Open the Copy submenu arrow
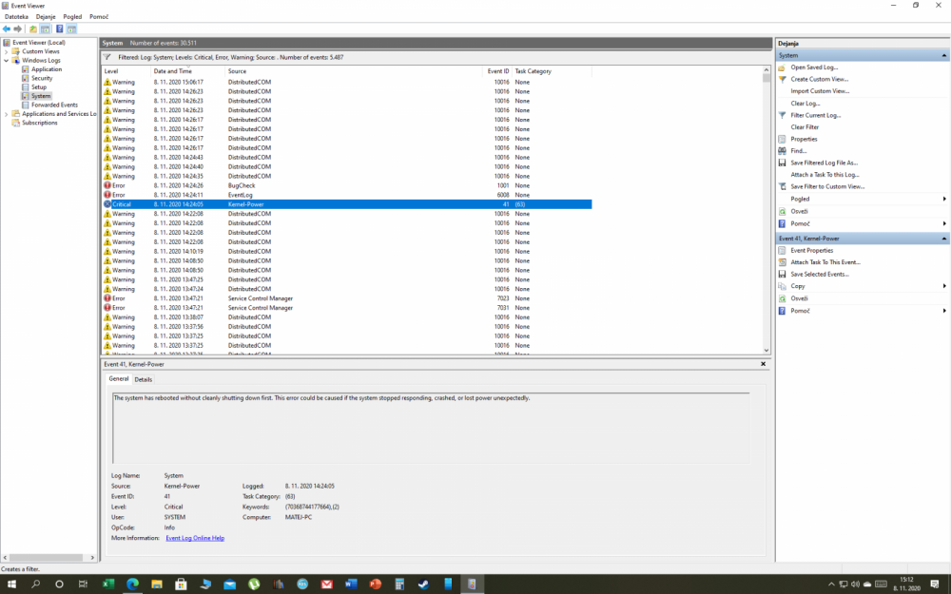Screen dimensions: 951x594 [944, 286]
